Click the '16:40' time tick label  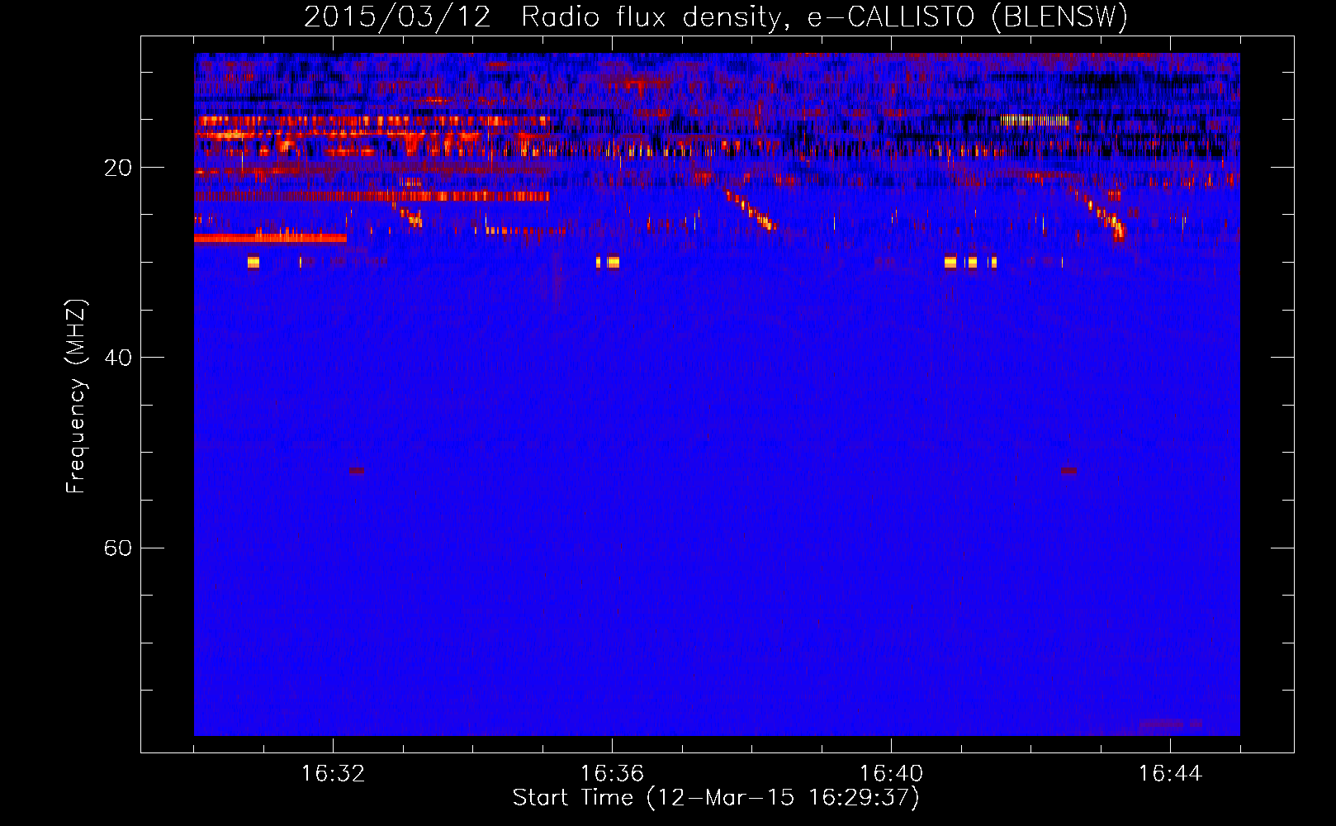point(891,773)
